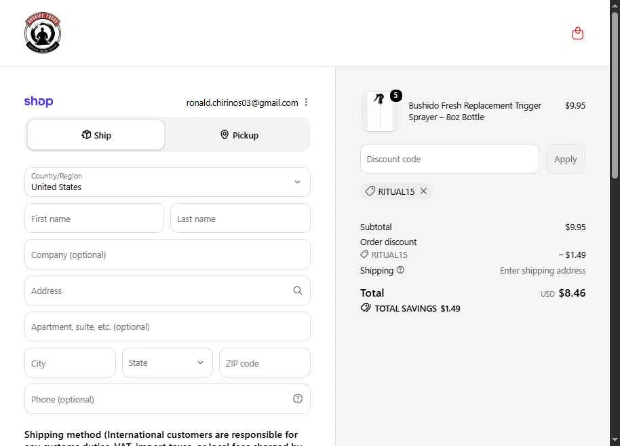This screenshot has width=620, height=446.
Task: Open the shopping bag cart icon
Action: [578, 33]
